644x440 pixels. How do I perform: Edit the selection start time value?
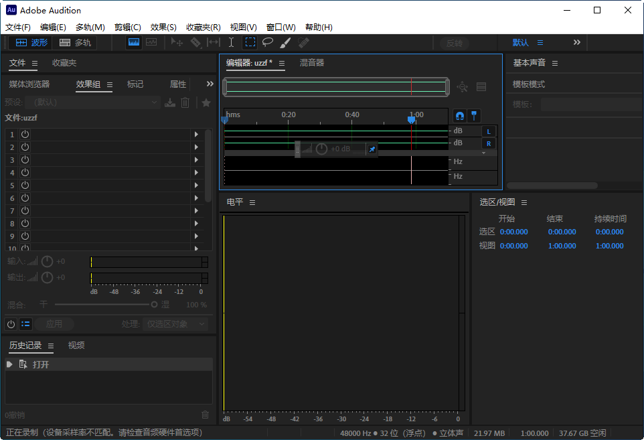point(514,232)
